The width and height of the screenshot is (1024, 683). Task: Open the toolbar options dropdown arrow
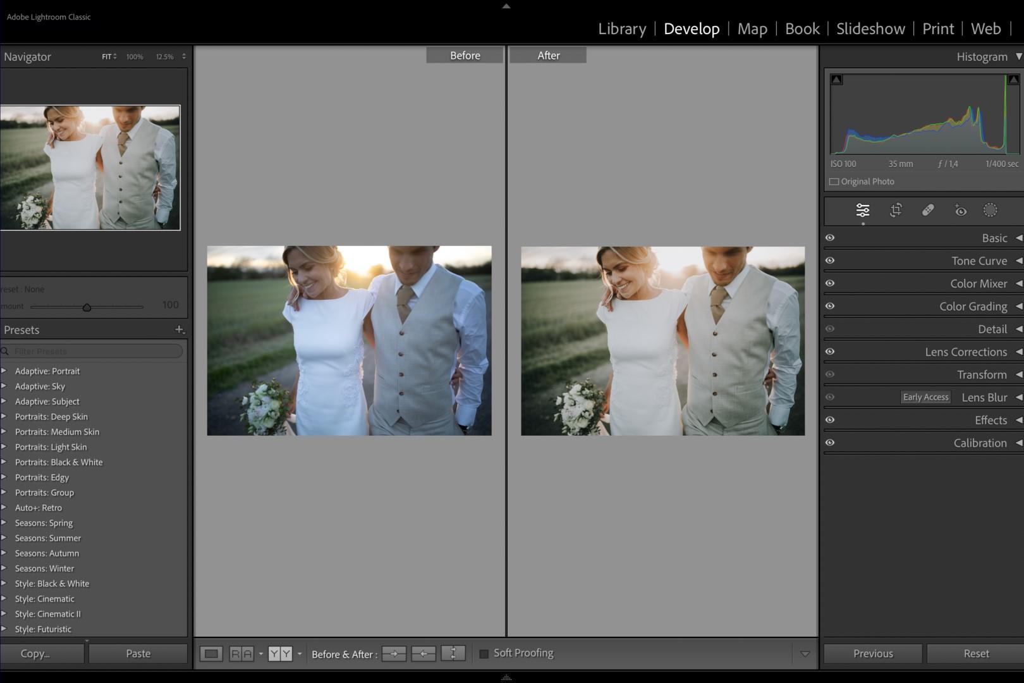coord(805,654)
